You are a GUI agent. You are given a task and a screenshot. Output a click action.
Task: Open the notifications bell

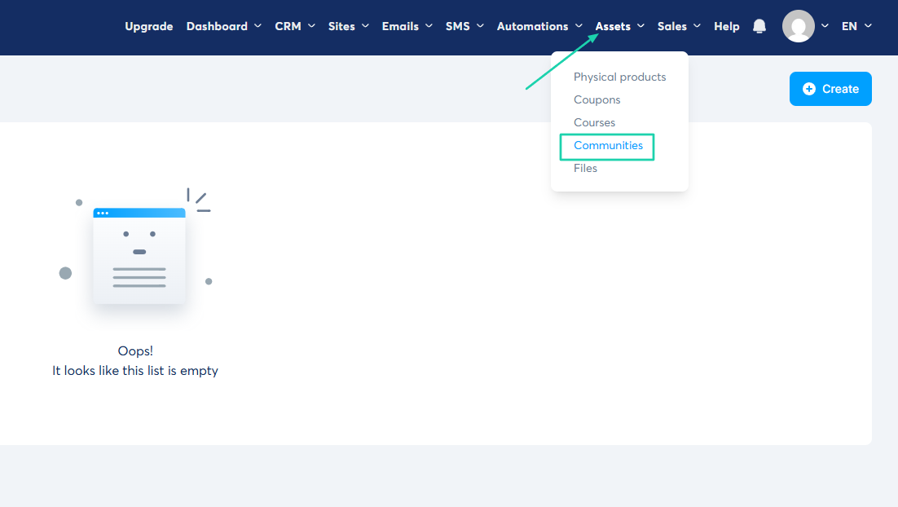759,26
